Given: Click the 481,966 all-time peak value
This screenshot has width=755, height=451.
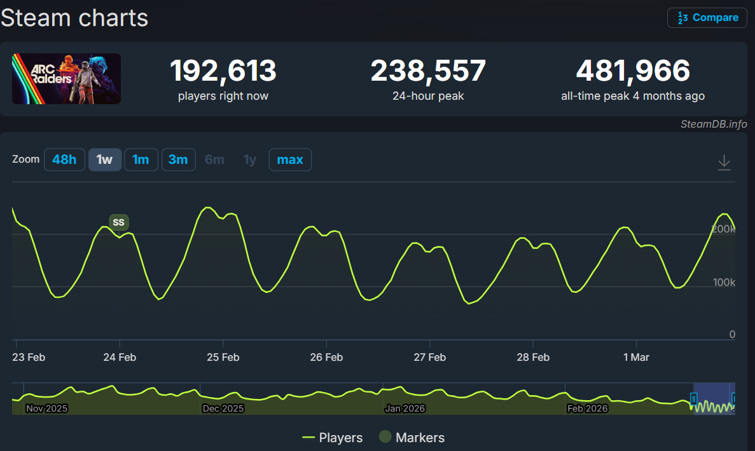Looking at the screenshot, I should (633, 71).
